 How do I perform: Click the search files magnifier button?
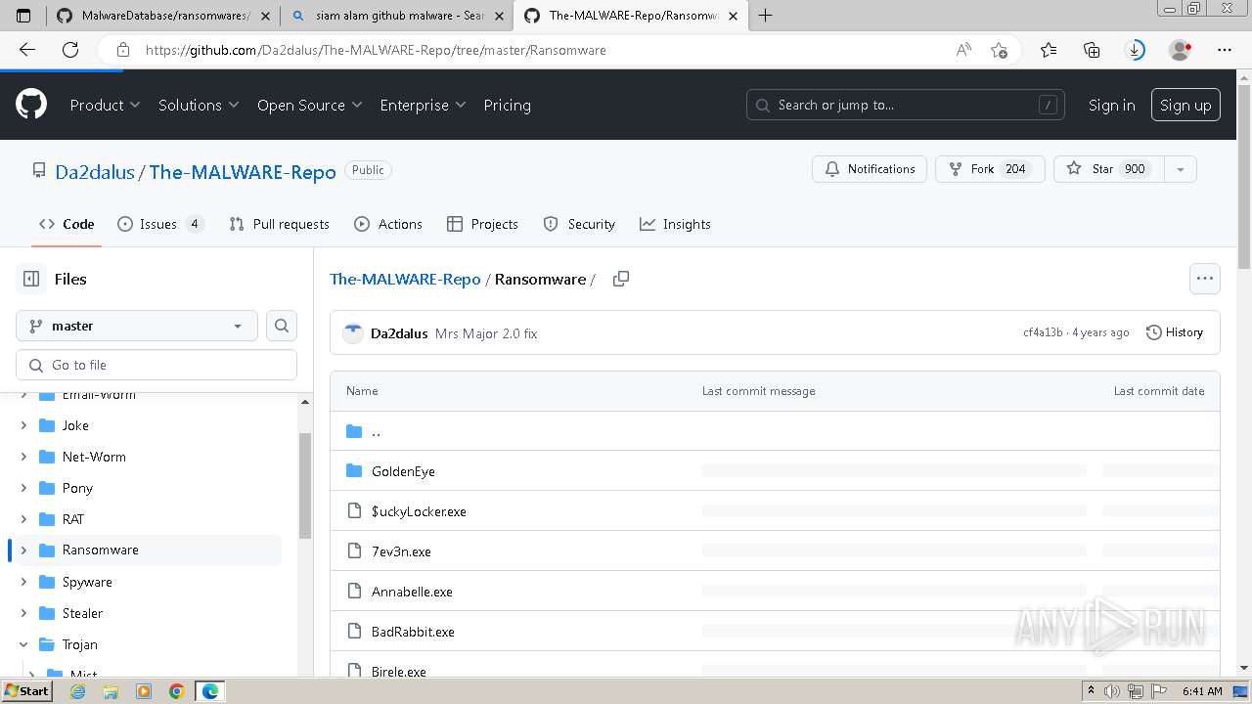tap(282, 326)
